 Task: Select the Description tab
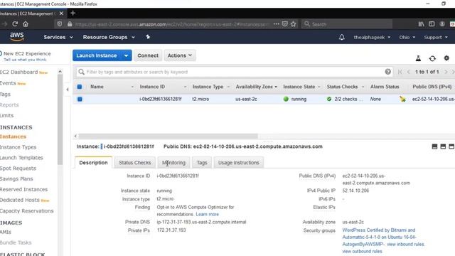coord(93,163)
